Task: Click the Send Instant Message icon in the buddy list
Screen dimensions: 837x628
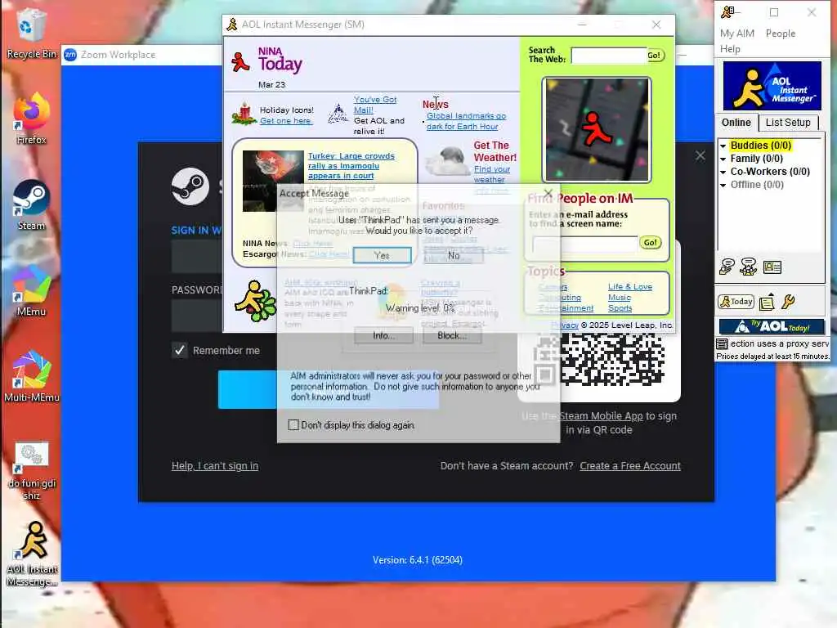Action: pyautogui.click(x=727, y=266)
